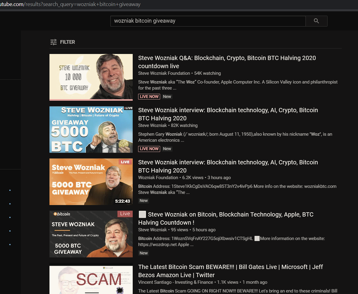The height and width of the screenshot is (294, 358).
Task: Open the Filter options icon
Action: click(54, 42)
